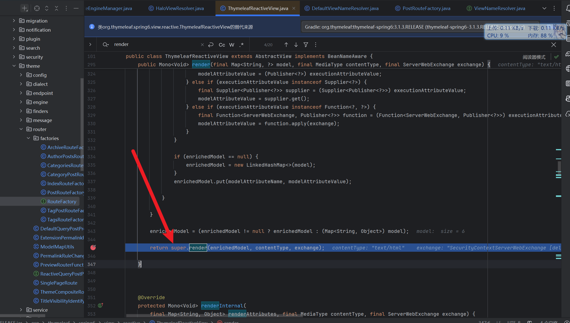This screenshot has height=323, width=570.
Task: Click the overrides gutter icon at line 352
Action: (100, 305)
